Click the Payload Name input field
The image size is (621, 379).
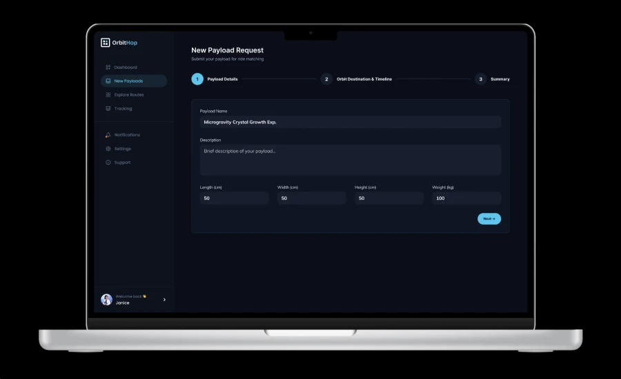(350, 122)
